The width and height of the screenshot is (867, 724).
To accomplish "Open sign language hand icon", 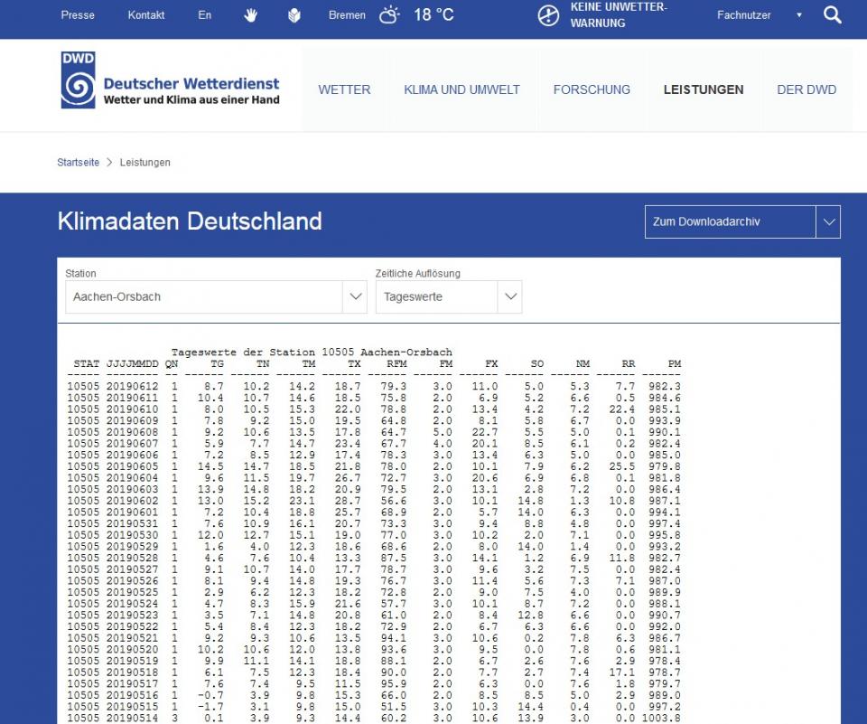I will click(251, 15).
